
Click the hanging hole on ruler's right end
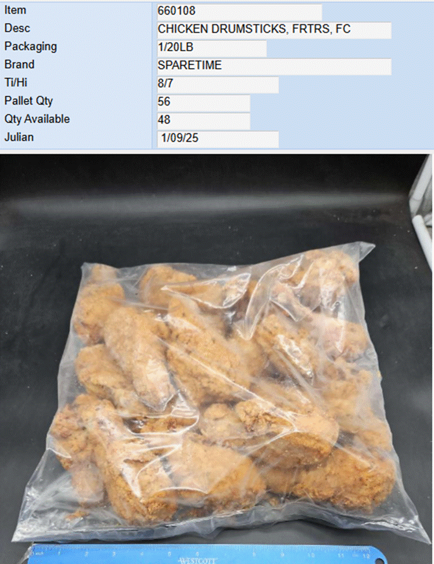coord(379,561)
